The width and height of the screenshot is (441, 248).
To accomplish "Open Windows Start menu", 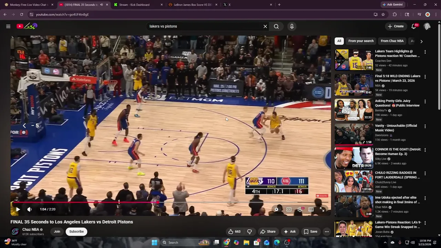I will coord(154,242).
